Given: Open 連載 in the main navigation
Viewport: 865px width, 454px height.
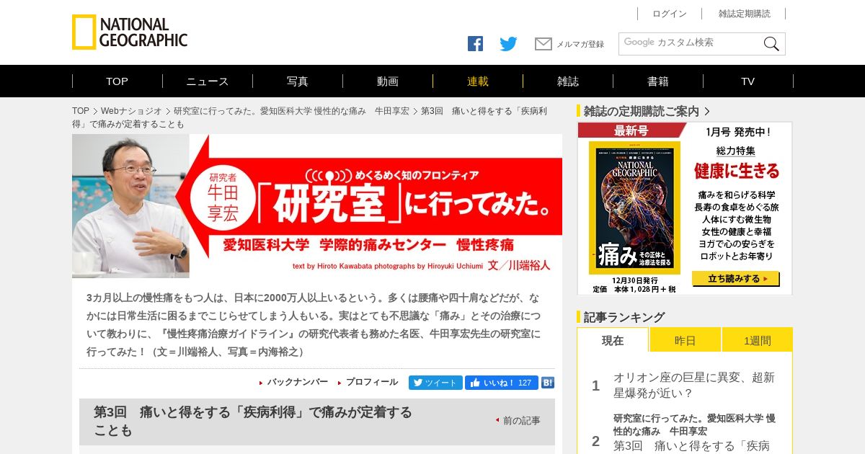Looking at the screenshot, I should (478, 81).
